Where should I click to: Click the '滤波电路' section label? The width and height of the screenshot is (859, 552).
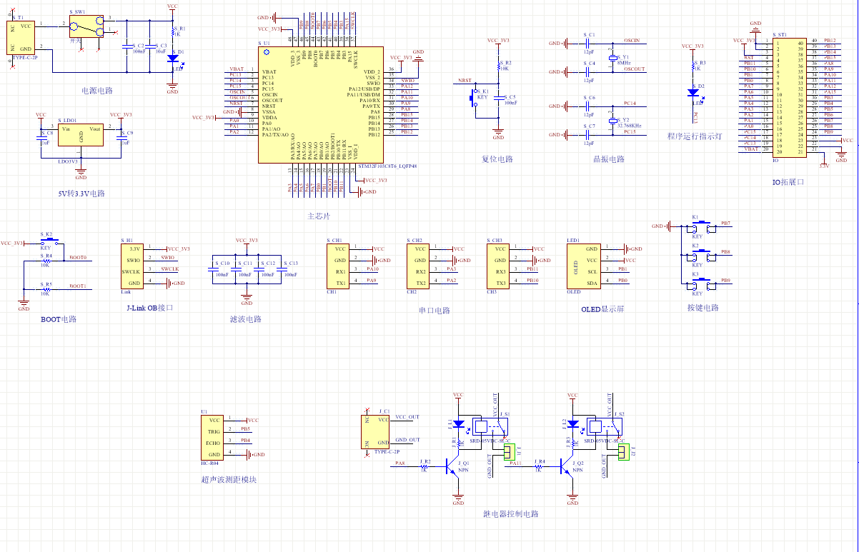click(x=247, y=319)
